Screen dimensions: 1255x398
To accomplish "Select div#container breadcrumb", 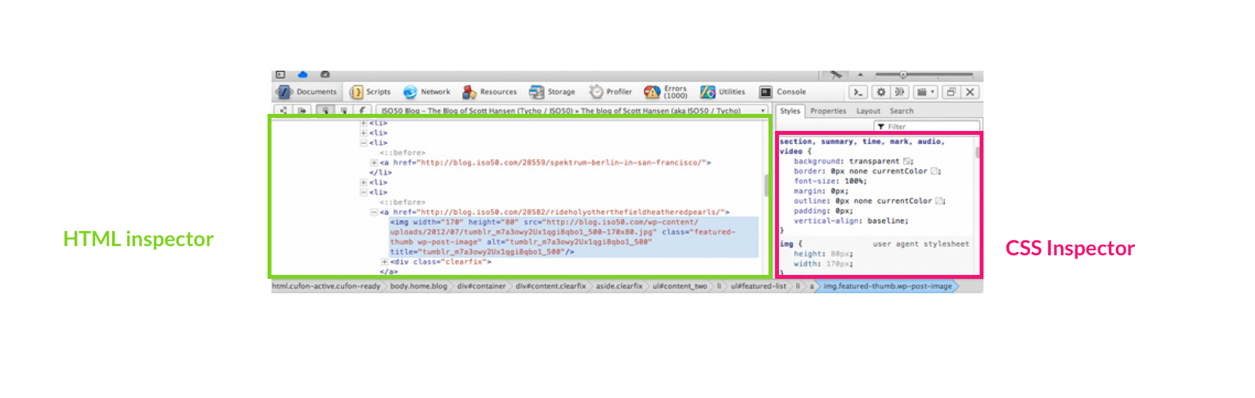I will pos(481,286).
